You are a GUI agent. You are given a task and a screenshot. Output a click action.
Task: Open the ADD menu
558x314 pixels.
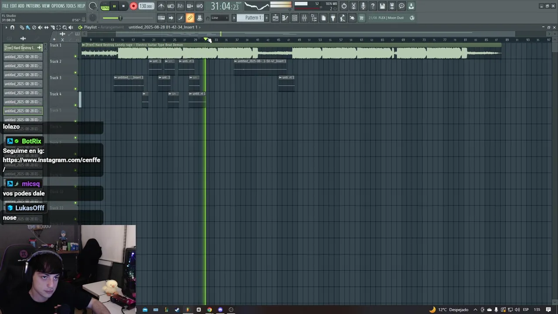pyautogui.click(x=21, y=6)
